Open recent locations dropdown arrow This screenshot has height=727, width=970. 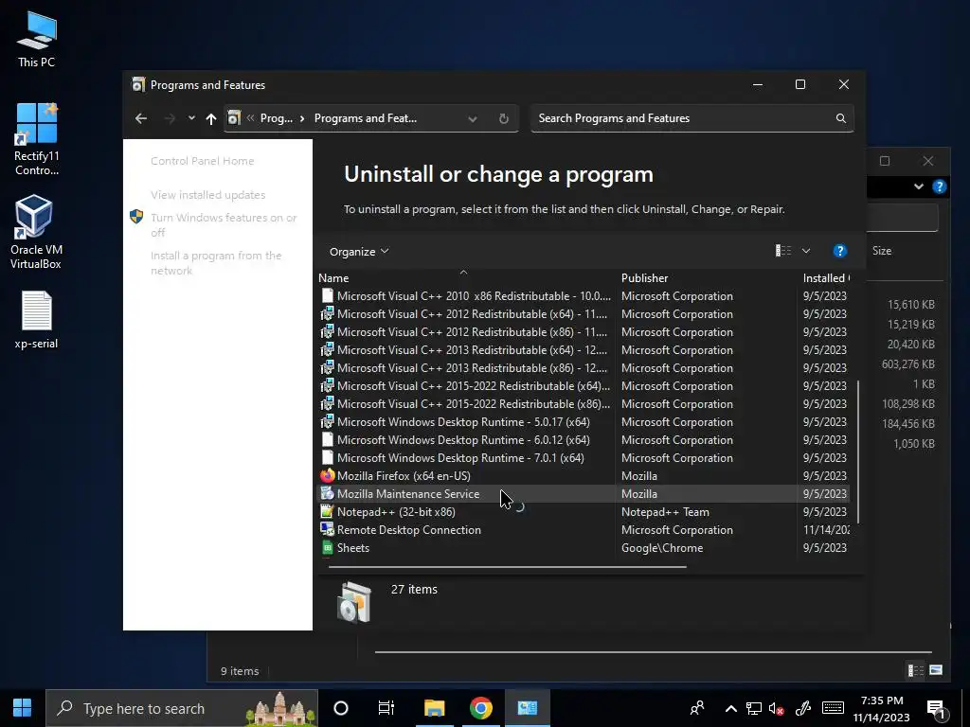point(191,118)
